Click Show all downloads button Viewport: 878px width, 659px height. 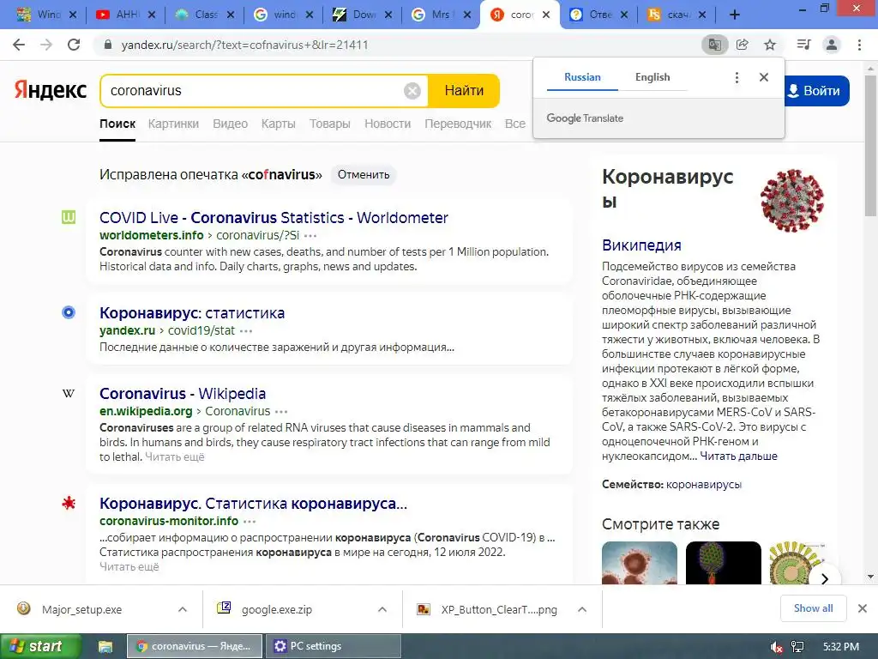point(813,608)
